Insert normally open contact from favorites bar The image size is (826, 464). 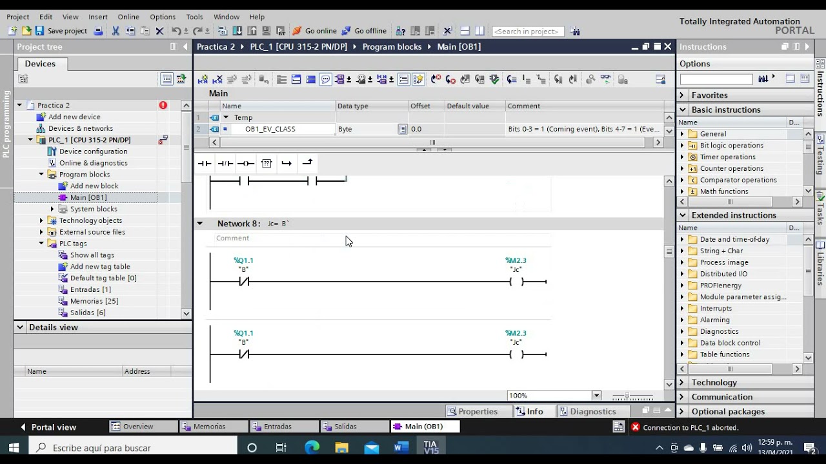[x=205, y=164]
